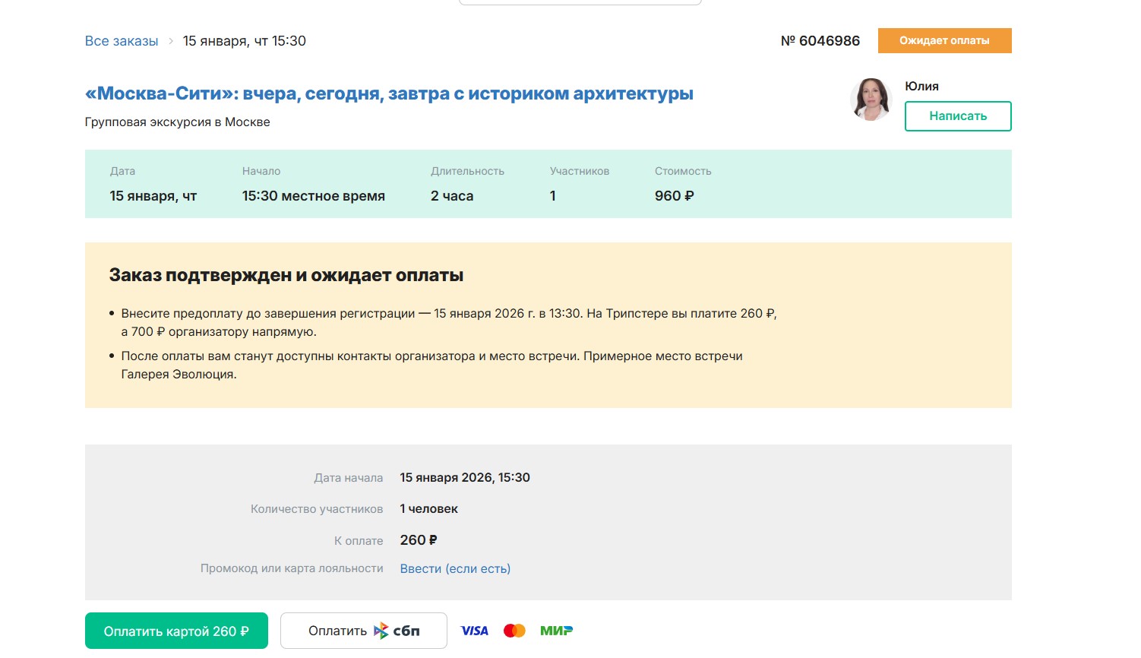Click the 2 часа duration value
This screenshot has width=1141, height=658.
(452, 196)
